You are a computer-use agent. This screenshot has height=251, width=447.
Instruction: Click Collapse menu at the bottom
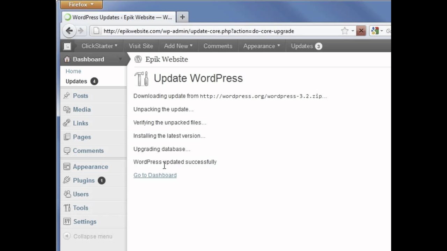(x=88, y=236)
